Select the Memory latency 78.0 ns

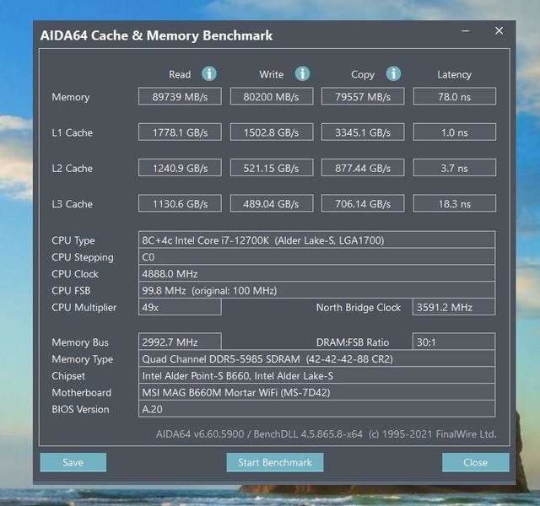(x=454, y=96)
